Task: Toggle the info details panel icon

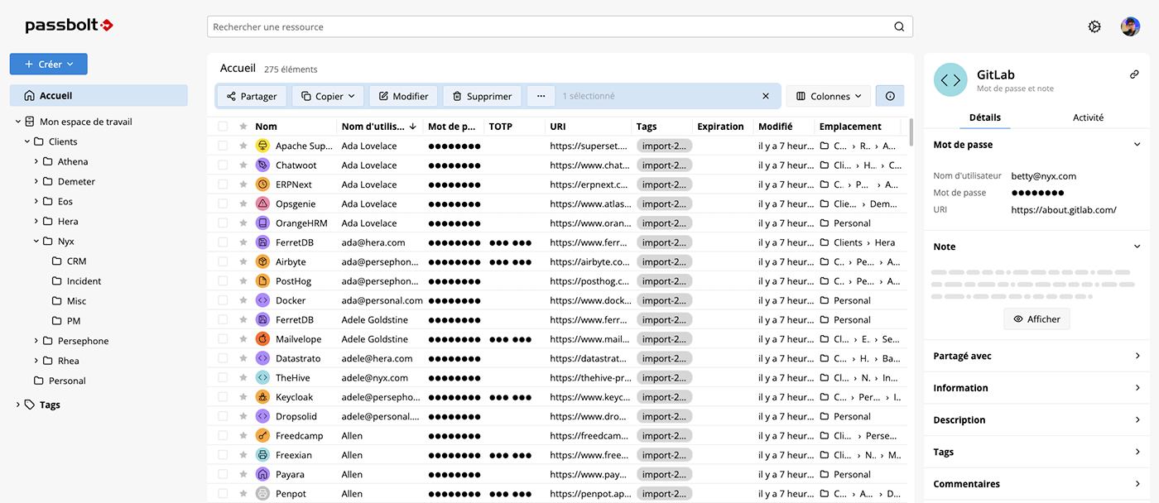Action: point(890,96)
